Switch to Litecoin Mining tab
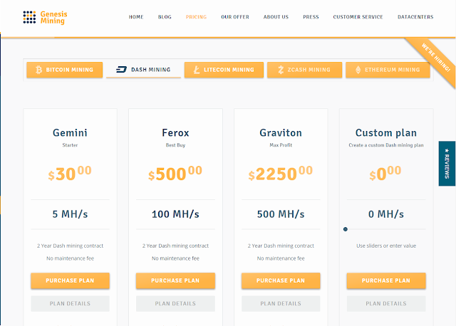Image resolution: width=456 pixels, height=326 pixels. click(224, 70)
